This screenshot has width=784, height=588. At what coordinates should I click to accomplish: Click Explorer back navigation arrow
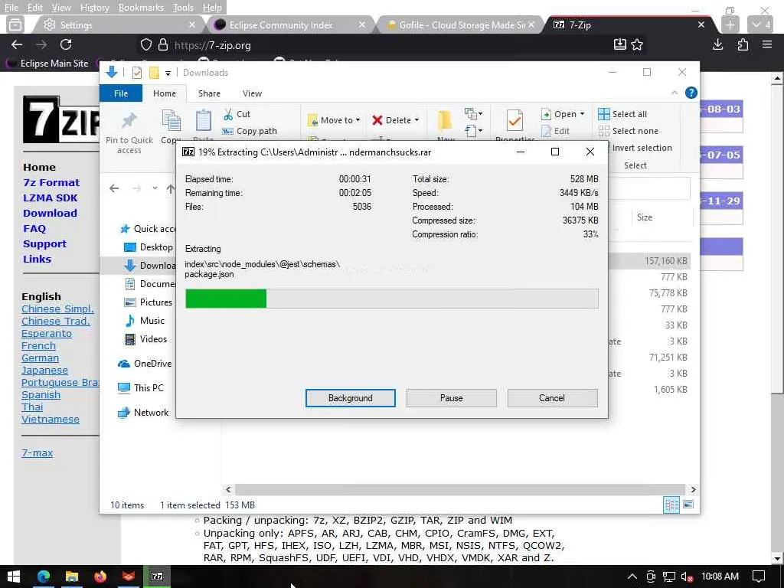point(114,188)
